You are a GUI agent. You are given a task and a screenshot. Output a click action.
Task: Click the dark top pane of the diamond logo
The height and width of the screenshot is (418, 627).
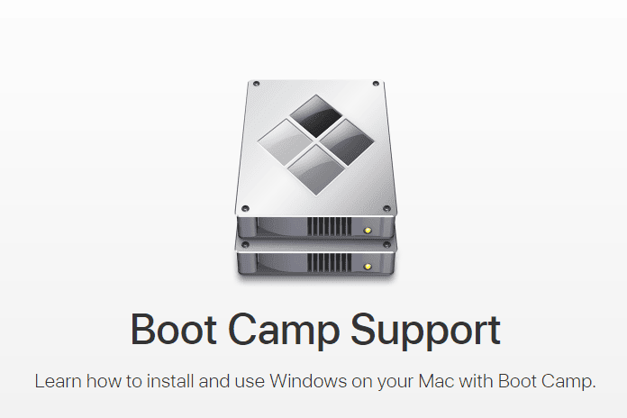pyautogui.click(x=316, y=116)
